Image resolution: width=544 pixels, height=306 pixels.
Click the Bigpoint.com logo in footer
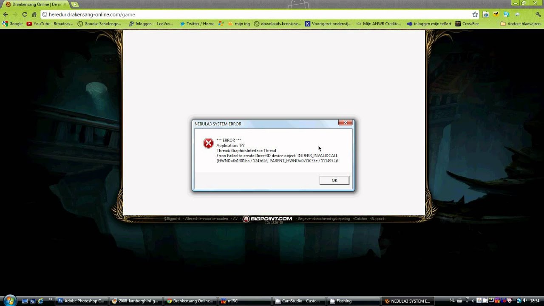click(x=268, y=219)
